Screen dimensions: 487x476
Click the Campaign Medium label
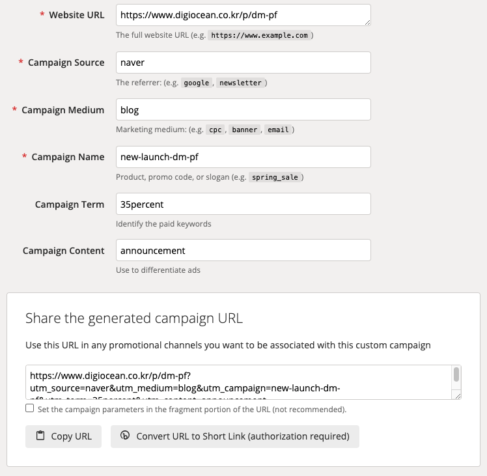tap(63, 110)
